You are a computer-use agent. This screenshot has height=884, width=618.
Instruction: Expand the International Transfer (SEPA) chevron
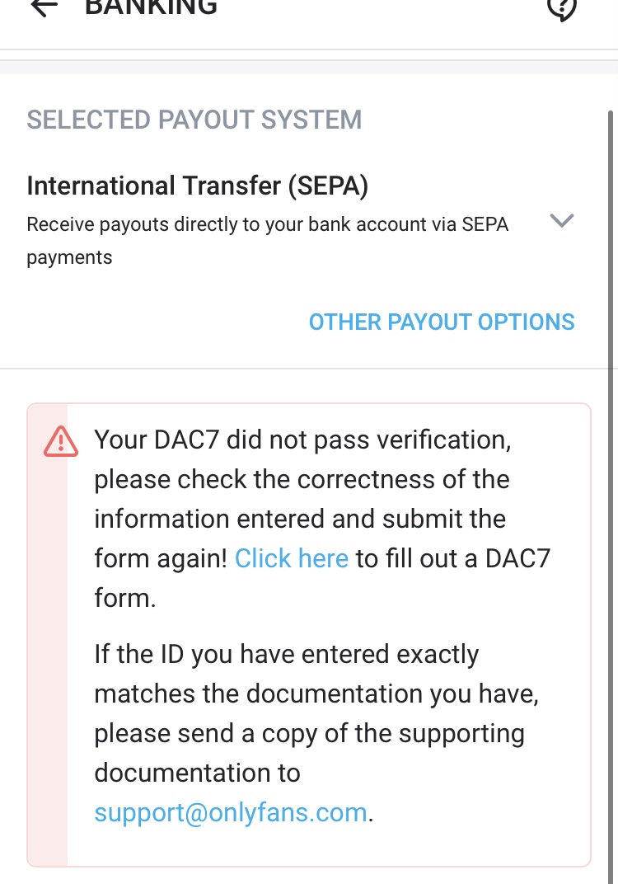[x=561, y=221]
